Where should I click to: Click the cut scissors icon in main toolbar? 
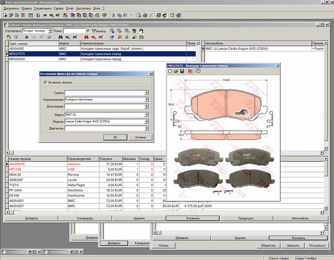point(114,15)
